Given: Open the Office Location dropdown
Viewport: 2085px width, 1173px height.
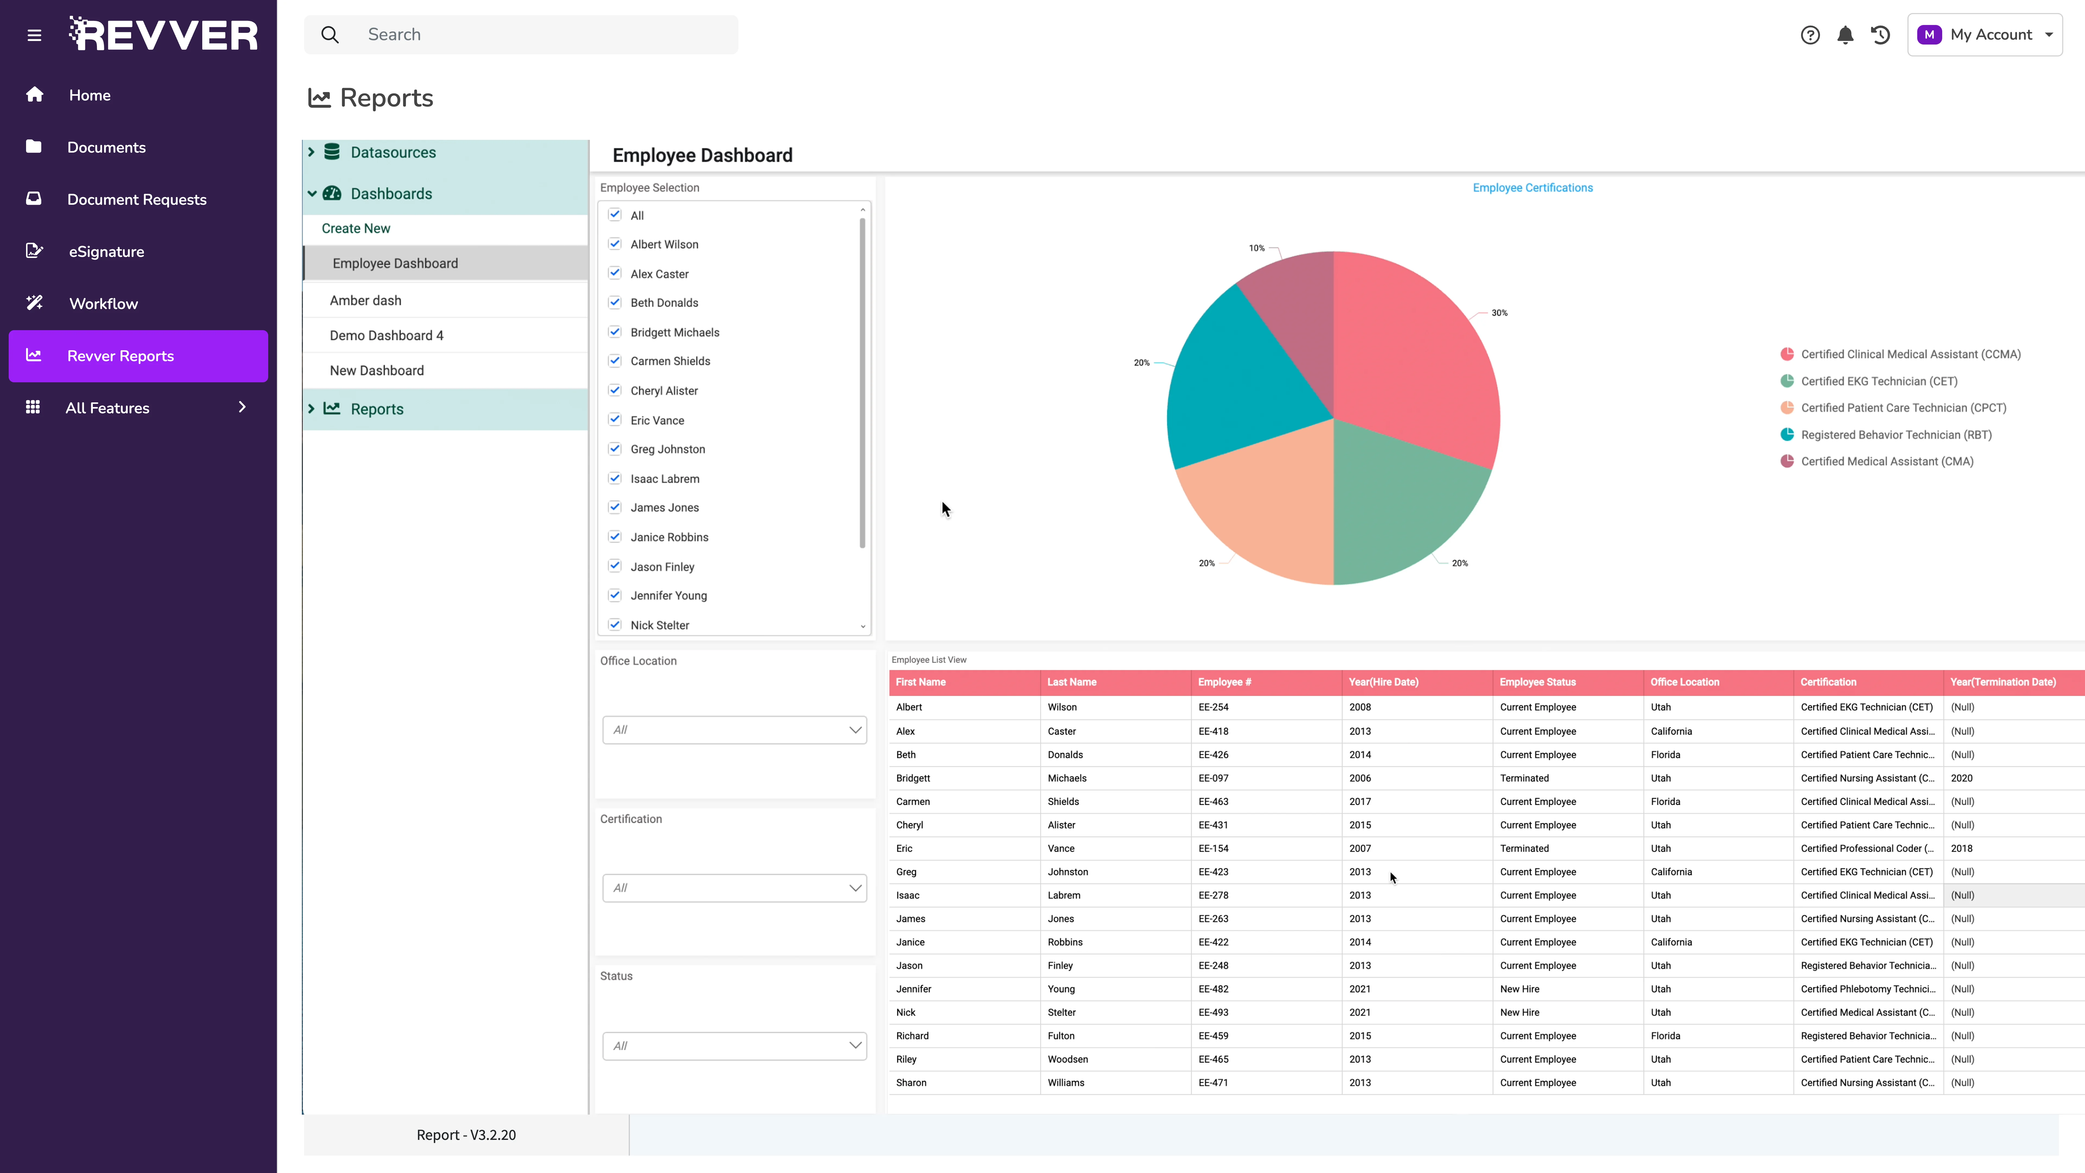Looking at the screenshot, I should 734,729.
